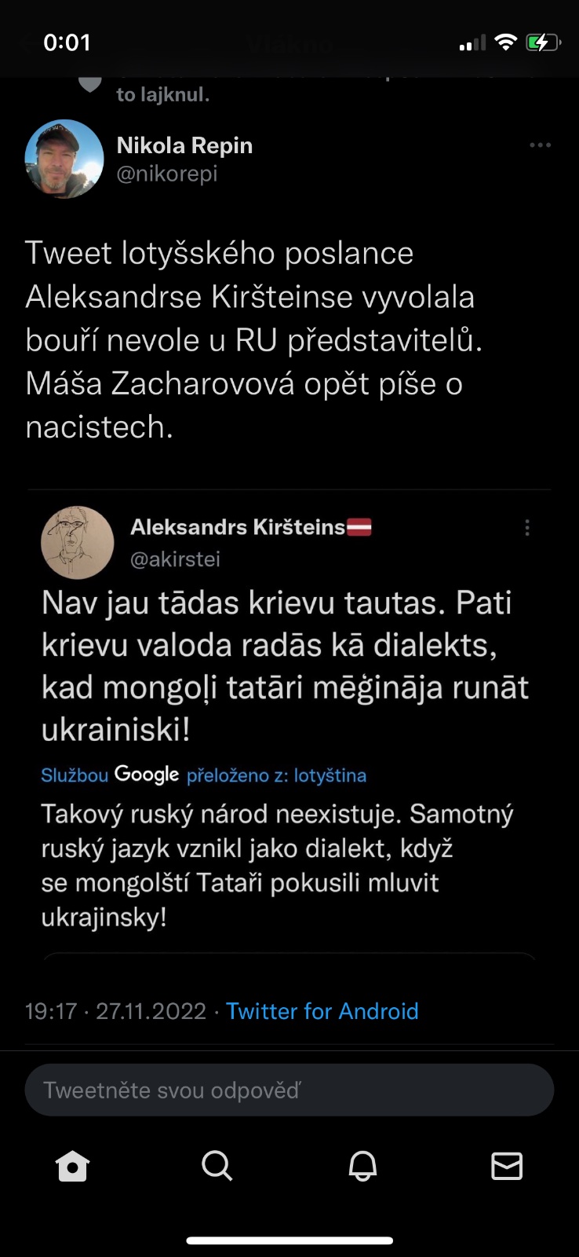Open the Notifications bell
This screenshot has height=1257, width=579.
362,1167
